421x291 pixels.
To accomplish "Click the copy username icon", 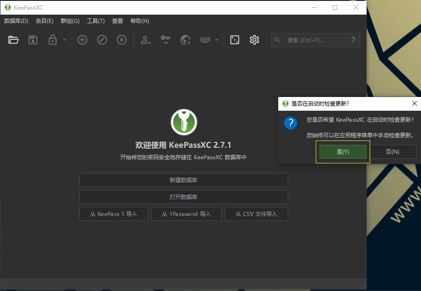I will coord(146,40).
